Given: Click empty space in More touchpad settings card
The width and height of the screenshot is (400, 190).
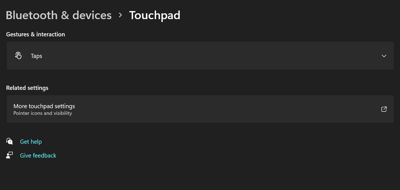Looking at the screenshot, I should coord(222,109).
